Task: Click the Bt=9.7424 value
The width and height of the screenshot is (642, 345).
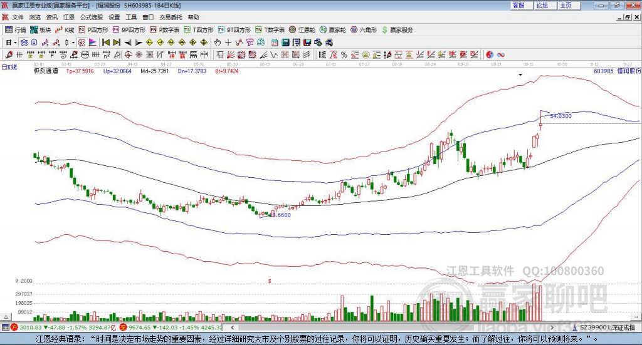Action: click(x=227, y=71)
